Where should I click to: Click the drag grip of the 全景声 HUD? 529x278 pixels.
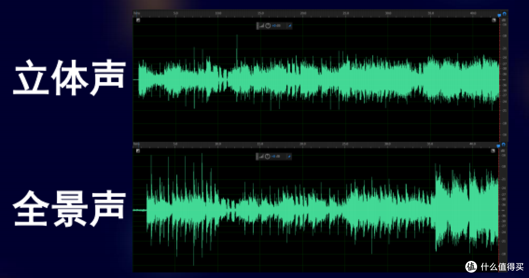pyautogui.click(x=258, y=156)
